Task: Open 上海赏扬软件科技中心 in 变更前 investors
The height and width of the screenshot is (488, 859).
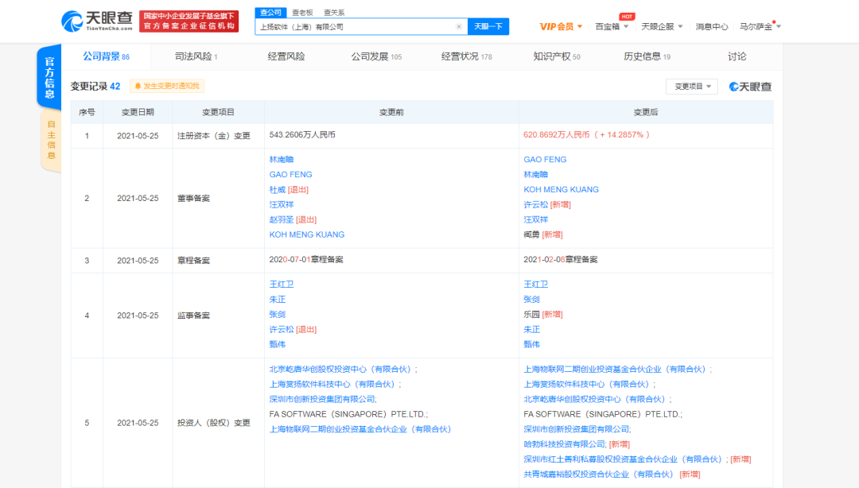Action: click(x=332, y=384)
